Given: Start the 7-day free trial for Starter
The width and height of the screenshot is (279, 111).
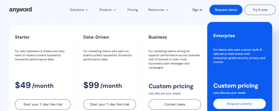Looking at the screenshot, I should [43, 104].
